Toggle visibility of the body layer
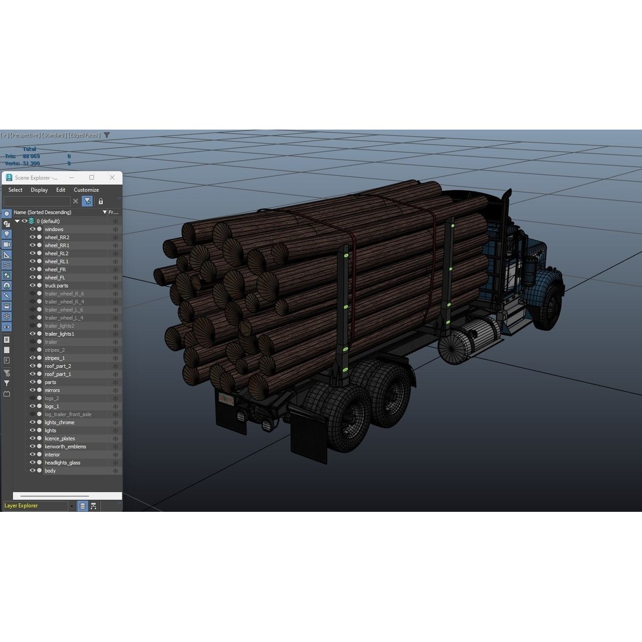The height and width of the screenshot is (642, 642). (x=34, y=470)
